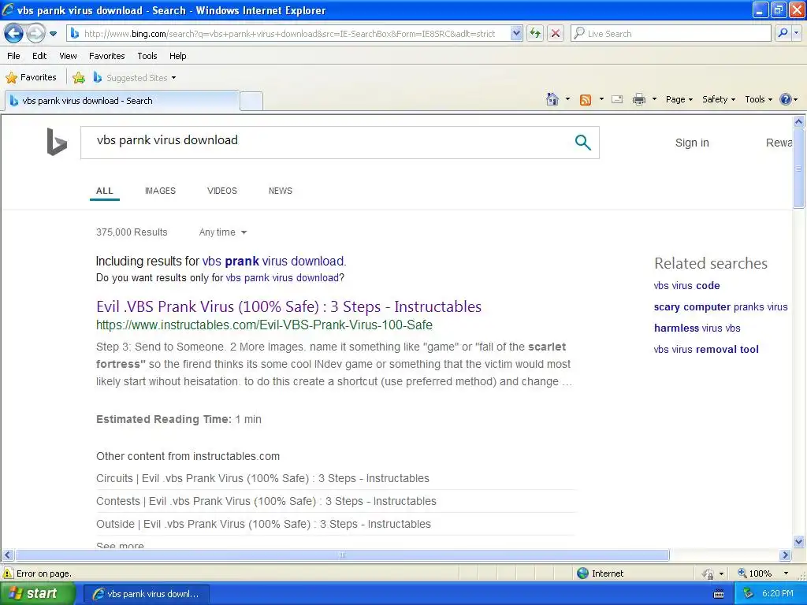Select the vbs parnk virus download tab
The image size is (807, 605).
[122, 101]
